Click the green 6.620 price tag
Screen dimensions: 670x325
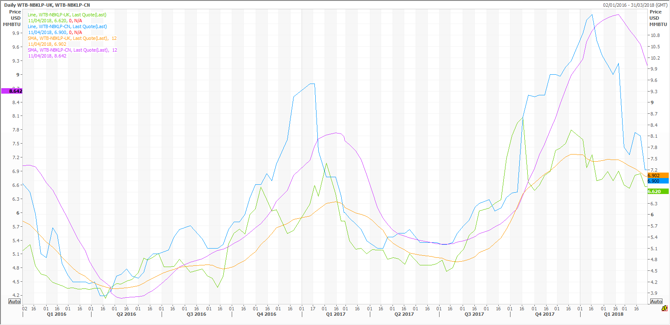(x=658, y=191)
